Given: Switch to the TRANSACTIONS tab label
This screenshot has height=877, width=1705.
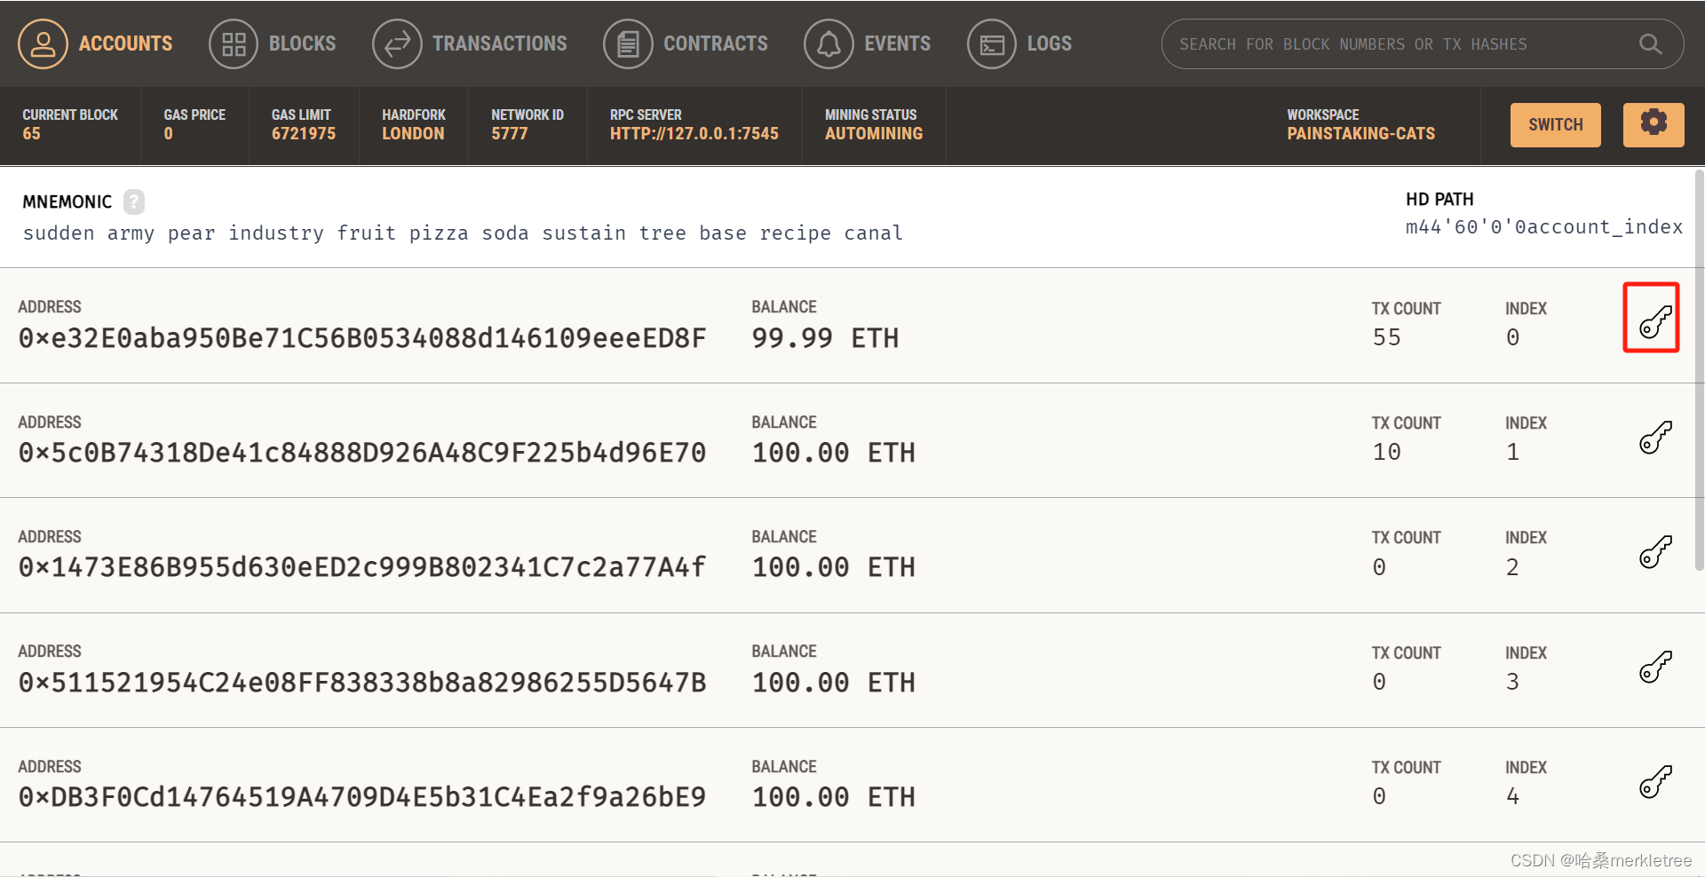Looking at the screenshot, I should pyautogui.click(x=499, y=43).
